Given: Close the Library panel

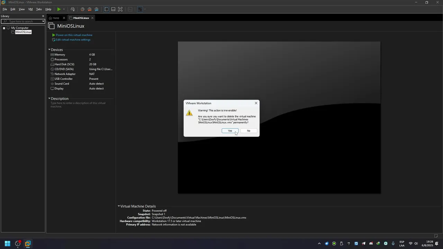Looking at the screenshot, I should pyautogui.click(x=43, y=16).
